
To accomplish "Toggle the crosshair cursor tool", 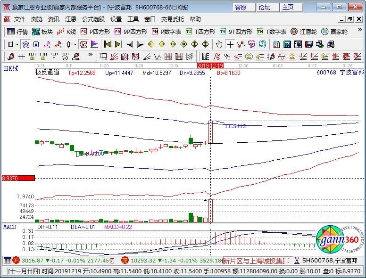I will click(x=230, y=44).
